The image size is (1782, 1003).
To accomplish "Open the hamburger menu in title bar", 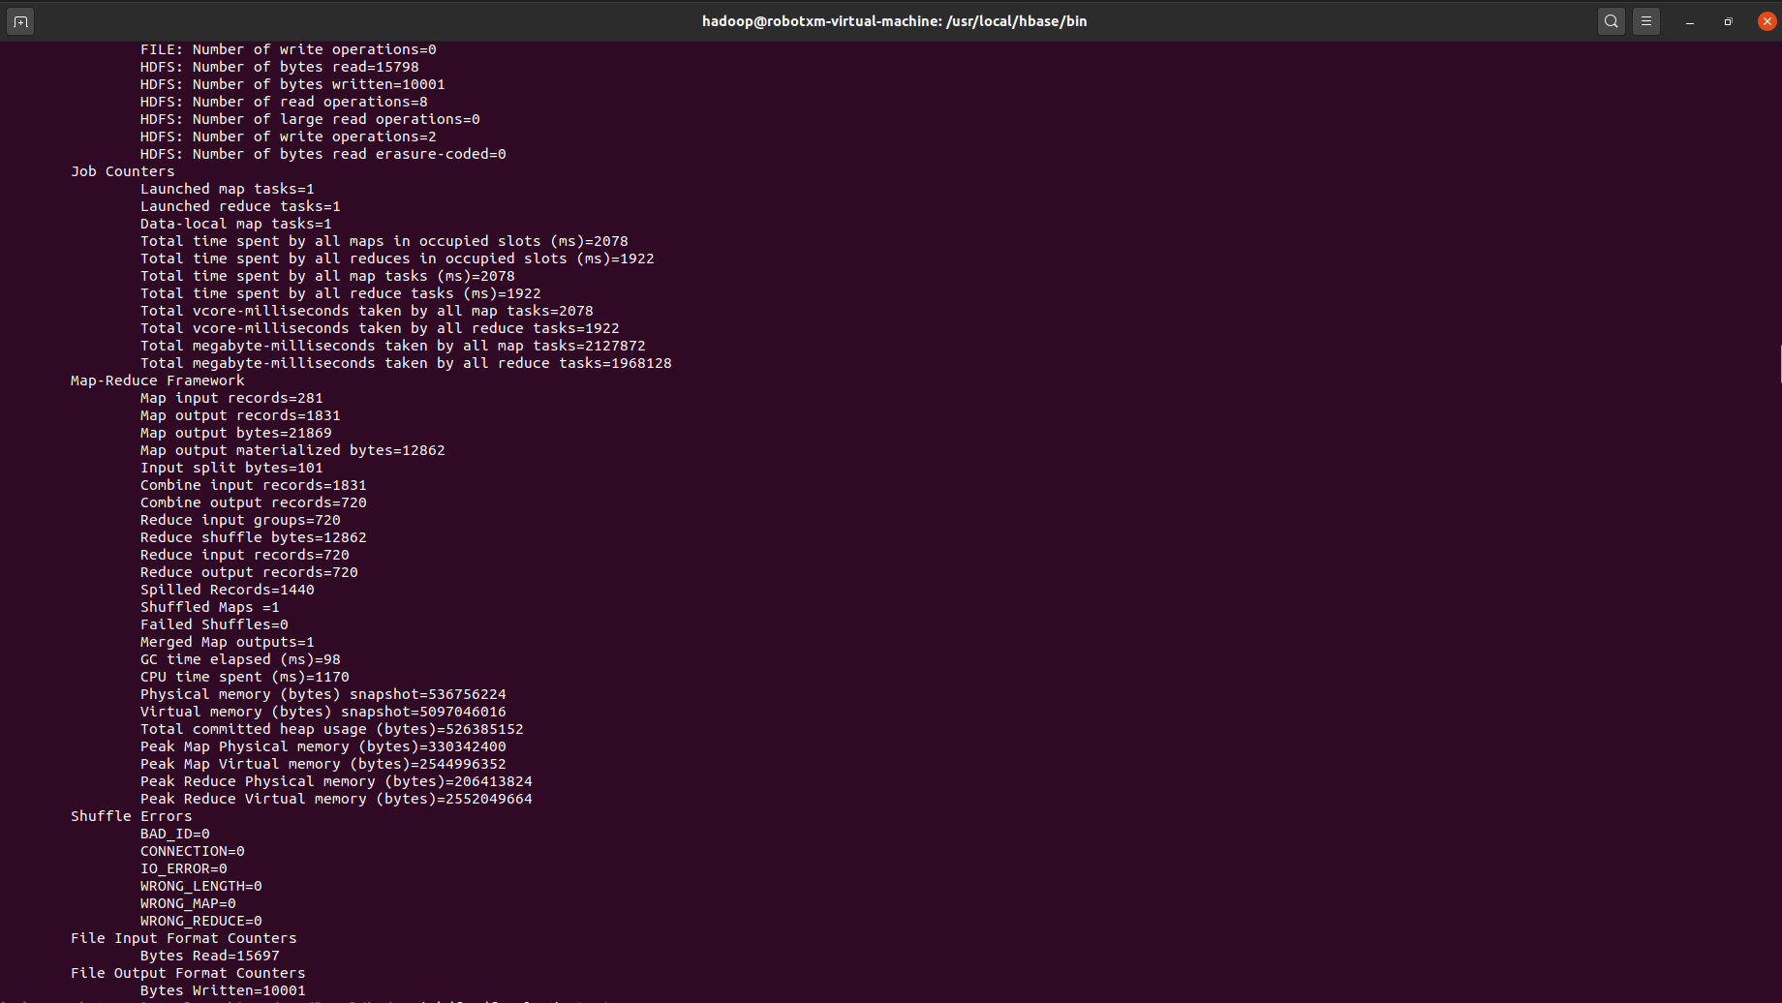I will point(1645,21).
